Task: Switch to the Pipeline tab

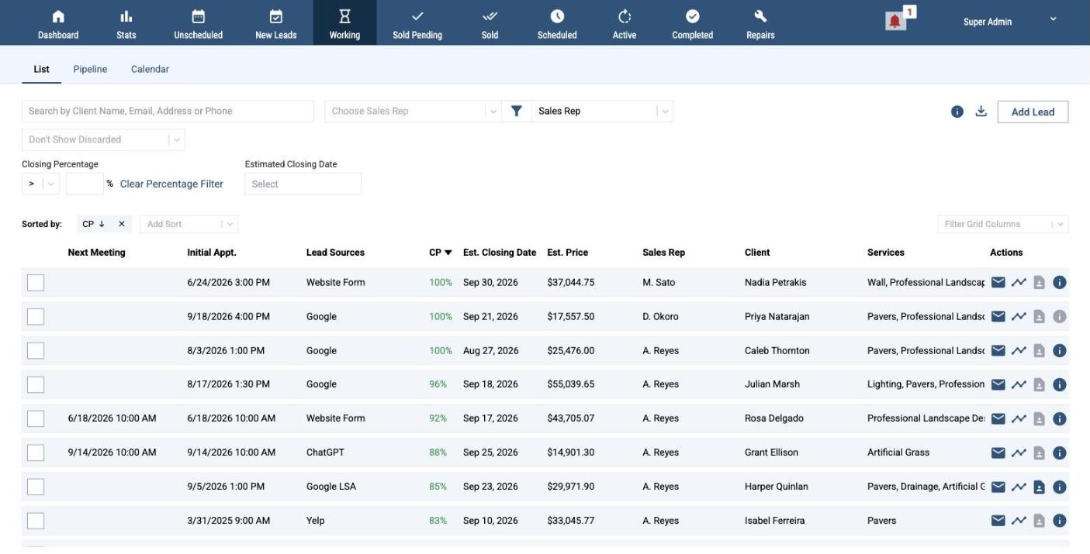Action: point(90,69)
